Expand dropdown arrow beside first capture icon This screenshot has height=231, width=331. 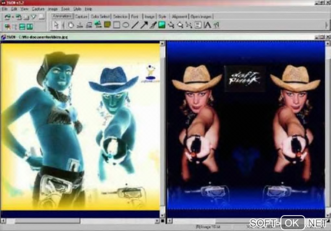[13, 17]
